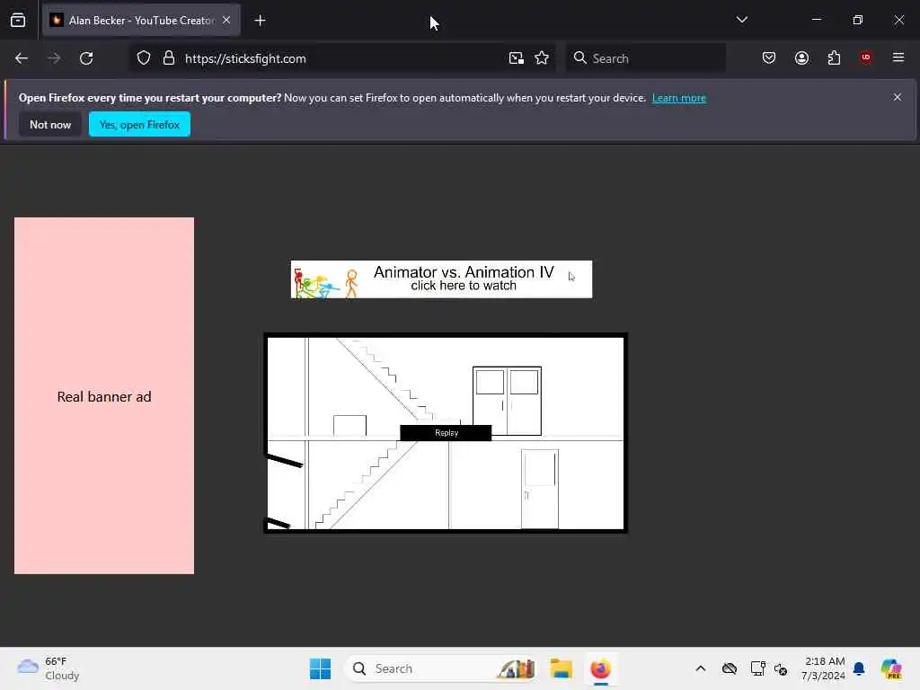
Task: Click the Firefox toolbar Search box
Action: coord(645,58)
